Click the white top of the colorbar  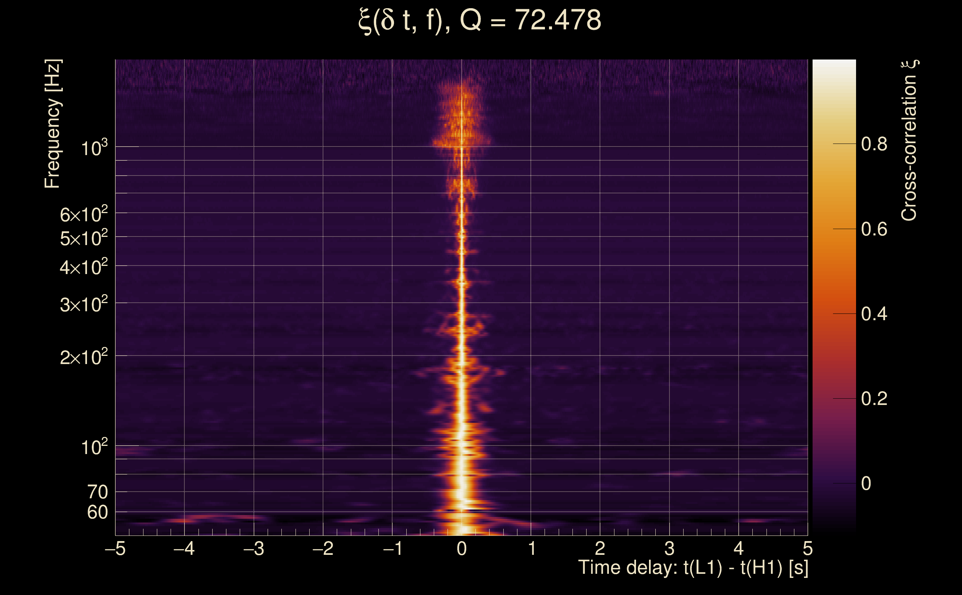(x=834, y=65)
